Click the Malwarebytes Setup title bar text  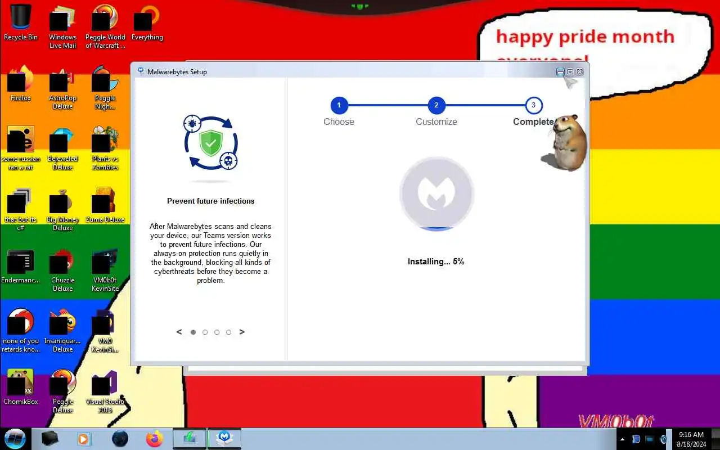pos(177,72)
